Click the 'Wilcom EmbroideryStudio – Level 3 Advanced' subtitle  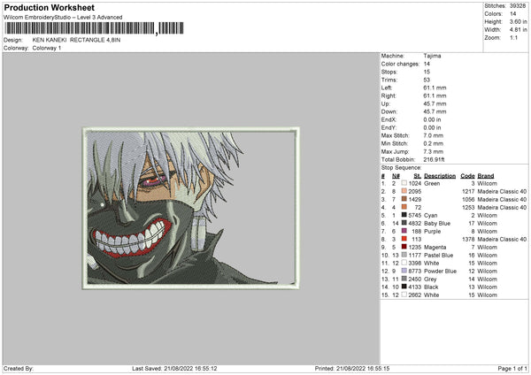point(63,18)
